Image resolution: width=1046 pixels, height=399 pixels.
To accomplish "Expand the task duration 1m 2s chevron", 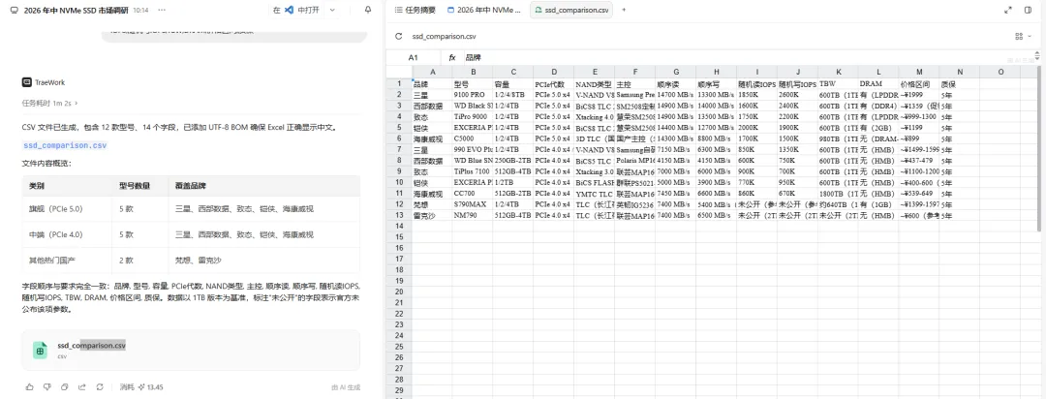I will (77, 104).
